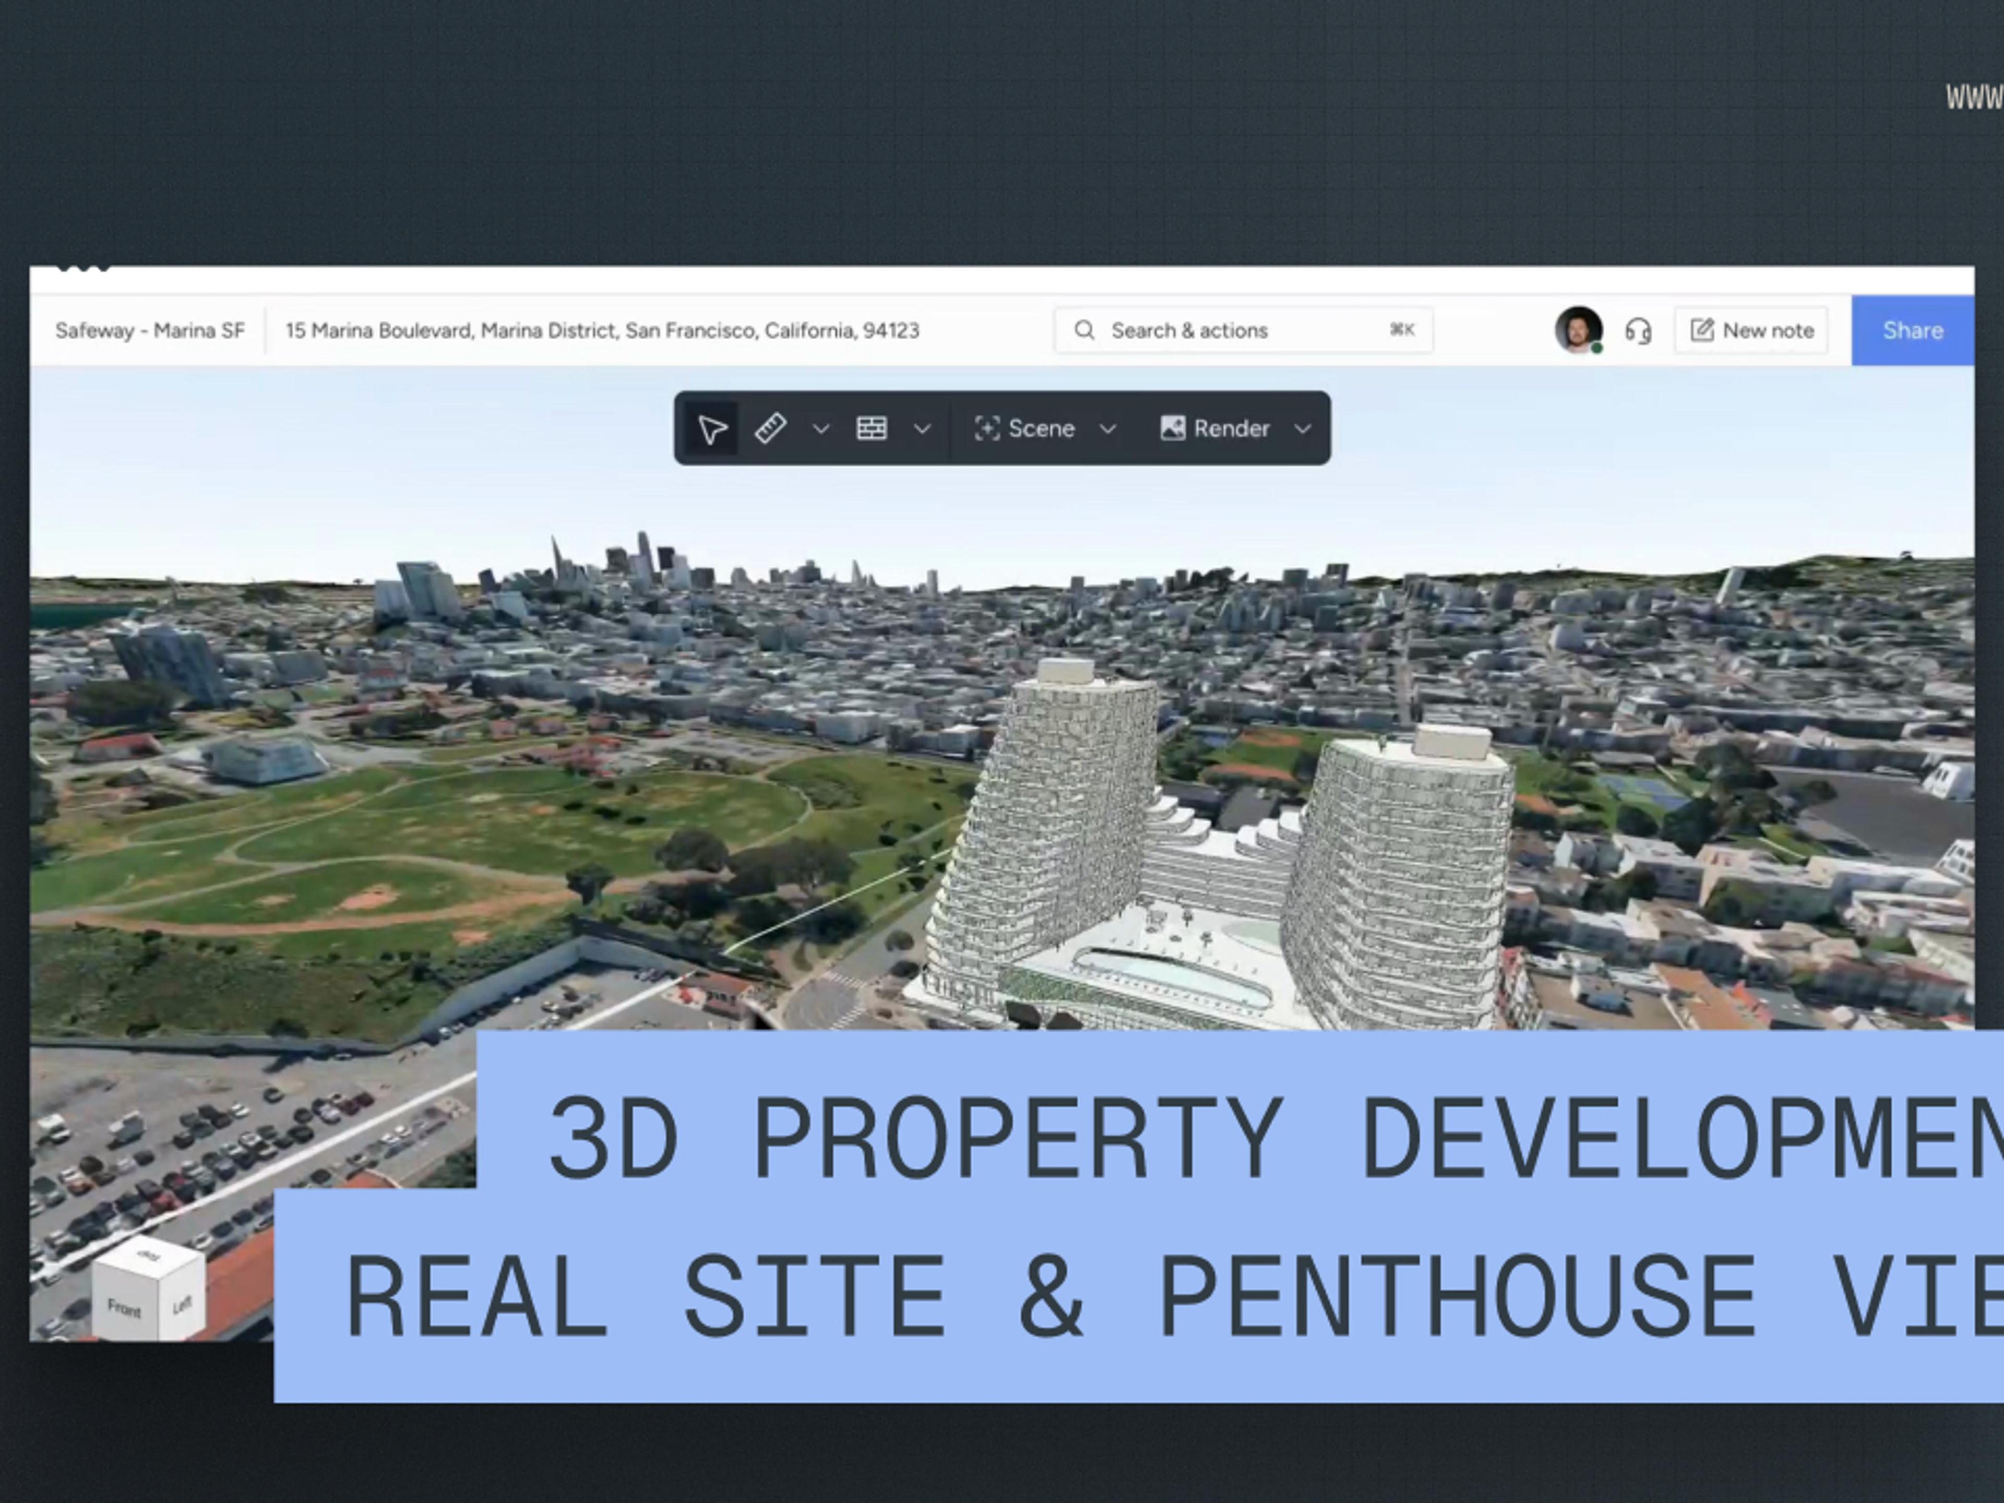Viewport: 2004px width, 1503px height.
Task: Click the blue Share button
Action: click(1913, 330)
